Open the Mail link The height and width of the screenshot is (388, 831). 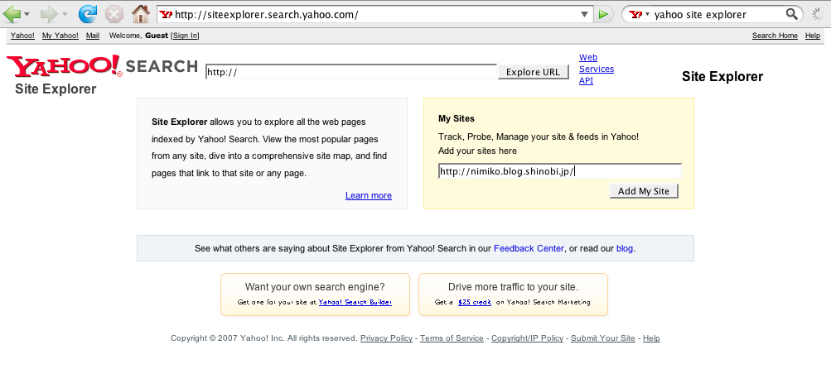click(93, 36)
